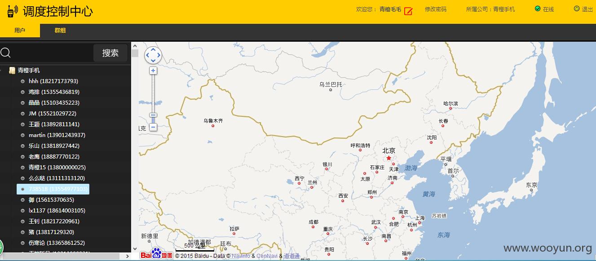Click 退出 logout link

tap(587, 9)
